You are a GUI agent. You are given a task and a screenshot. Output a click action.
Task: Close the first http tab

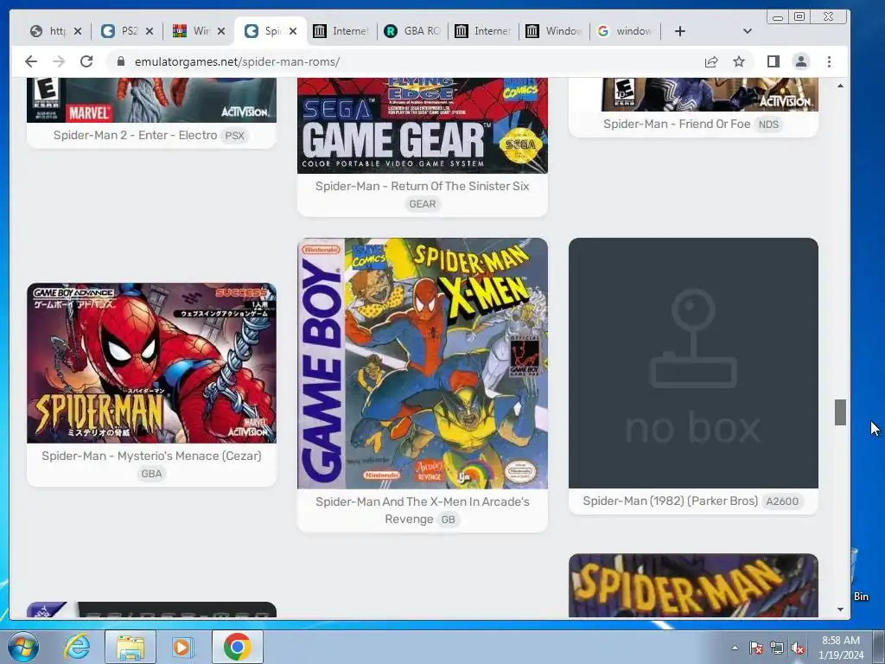click(x=78, y=31)
